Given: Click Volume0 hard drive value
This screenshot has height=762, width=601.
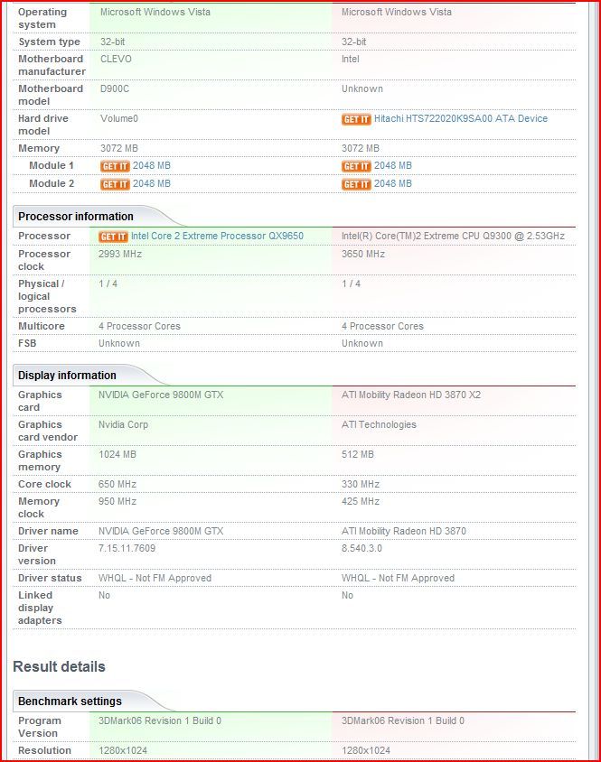Looking at the screenshot, I should pyautogui.click(x=119, y=118).
